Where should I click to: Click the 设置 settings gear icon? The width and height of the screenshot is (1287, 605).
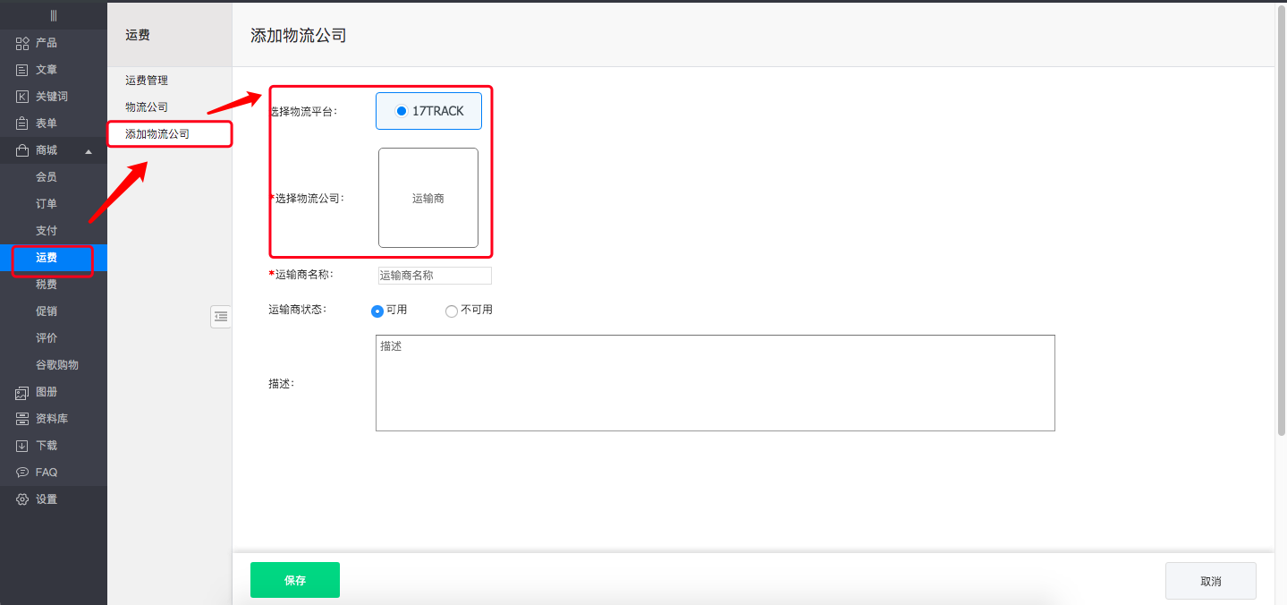[x=21, y=498]
